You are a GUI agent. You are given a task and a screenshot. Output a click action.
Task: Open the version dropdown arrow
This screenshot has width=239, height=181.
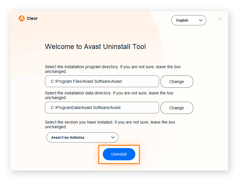pos(113,137)
